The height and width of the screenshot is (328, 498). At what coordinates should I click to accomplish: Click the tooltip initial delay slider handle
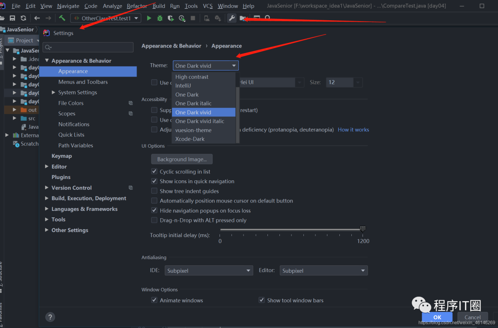click(363, 229)
